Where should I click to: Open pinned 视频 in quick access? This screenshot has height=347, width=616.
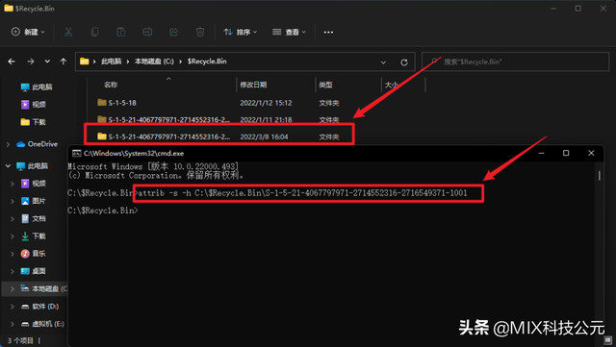pos(34,105)
